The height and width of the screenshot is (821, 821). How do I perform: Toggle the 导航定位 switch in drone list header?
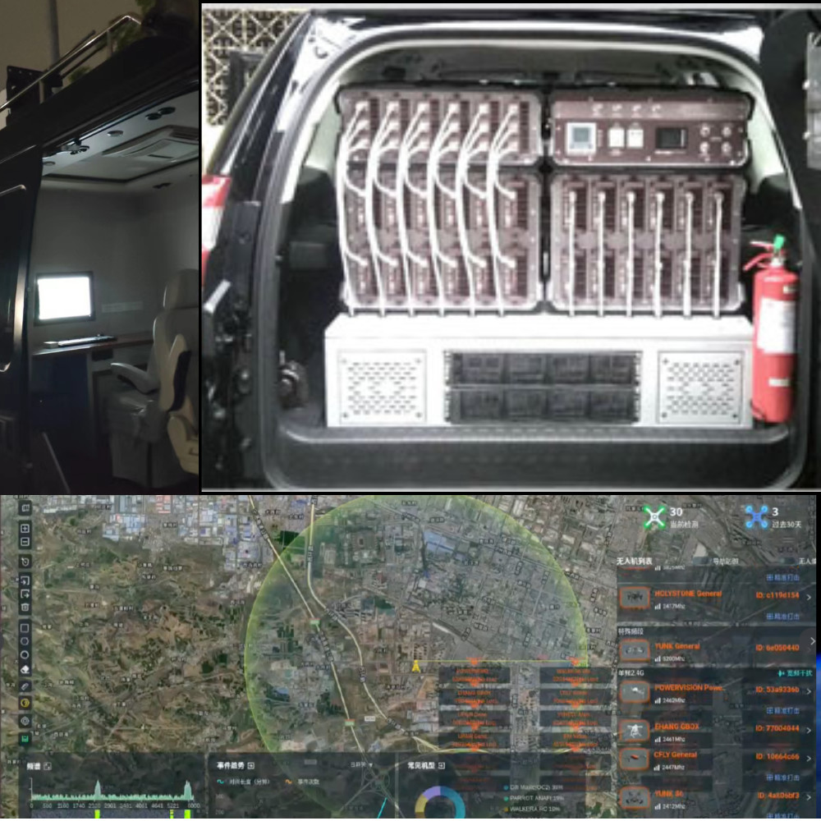[727, 562]
